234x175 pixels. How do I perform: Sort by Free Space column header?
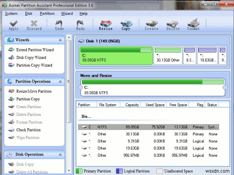coord(177,105)
